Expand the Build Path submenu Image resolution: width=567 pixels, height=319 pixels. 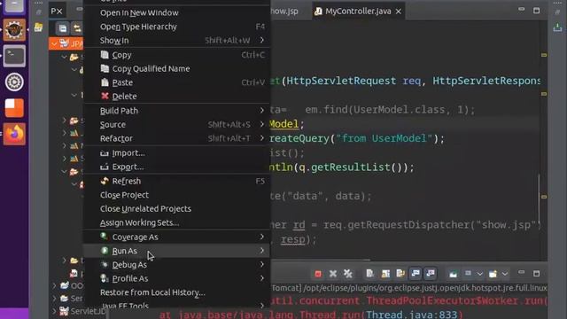tap(177, 111)
